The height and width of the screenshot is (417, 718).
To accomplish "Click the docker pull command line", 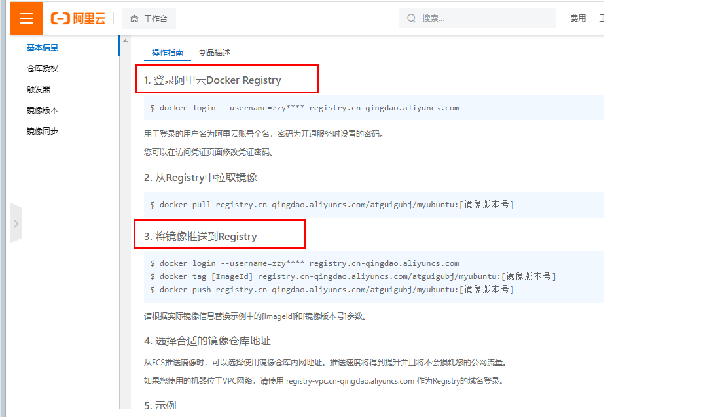I will tap(332, 205).
